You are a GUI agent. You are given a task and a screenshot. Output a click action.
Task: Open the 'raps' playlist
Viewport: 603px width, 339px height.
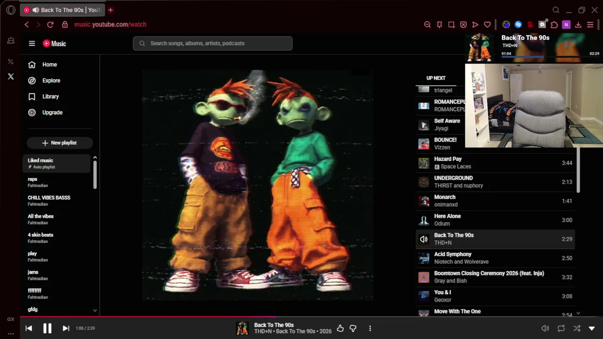click(x=57, y=182)
